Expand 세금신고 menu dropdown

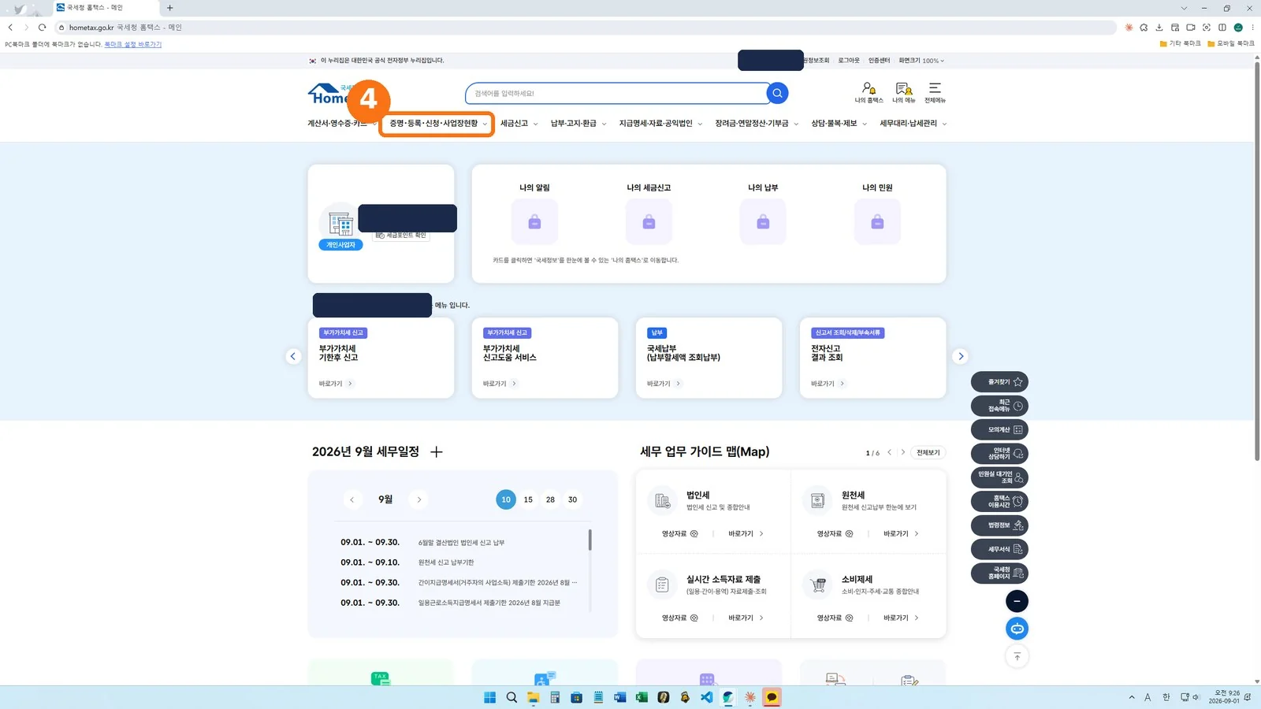click(519, 124)
